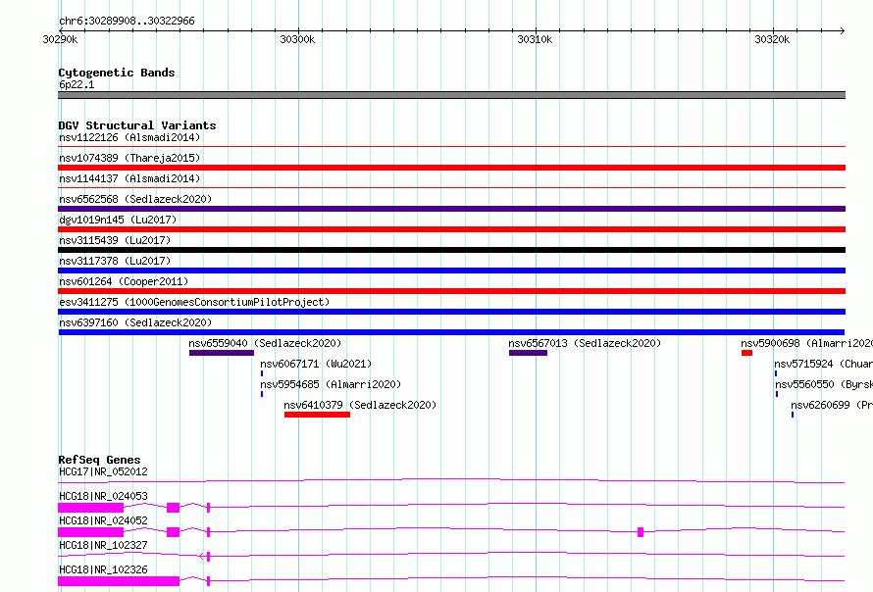Click the chr6:30289908..30322966 region label

point(127,22)
